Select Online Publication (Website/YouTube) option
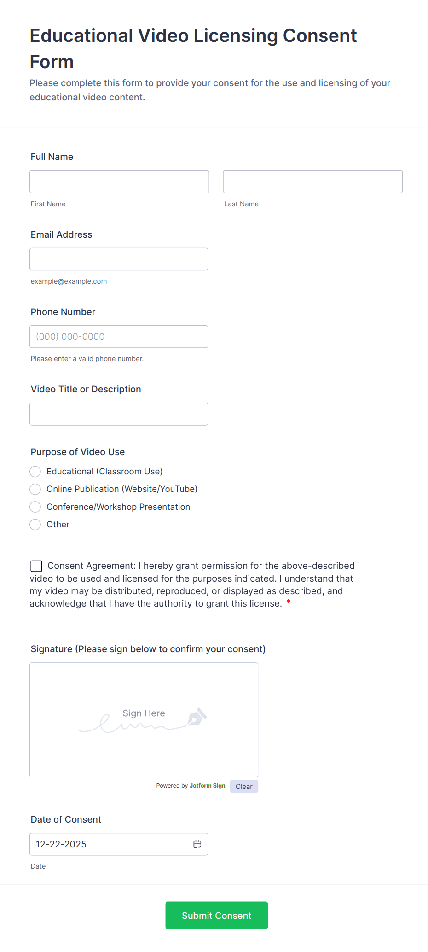The height and width of the screenshot is (952, 428). pos(35,489)
